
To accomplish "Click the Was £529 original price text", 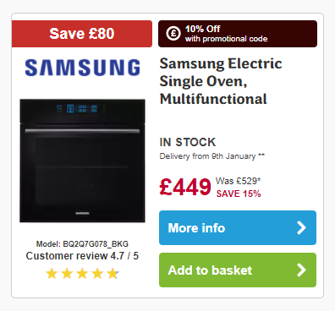I will (x=239, y=181).
